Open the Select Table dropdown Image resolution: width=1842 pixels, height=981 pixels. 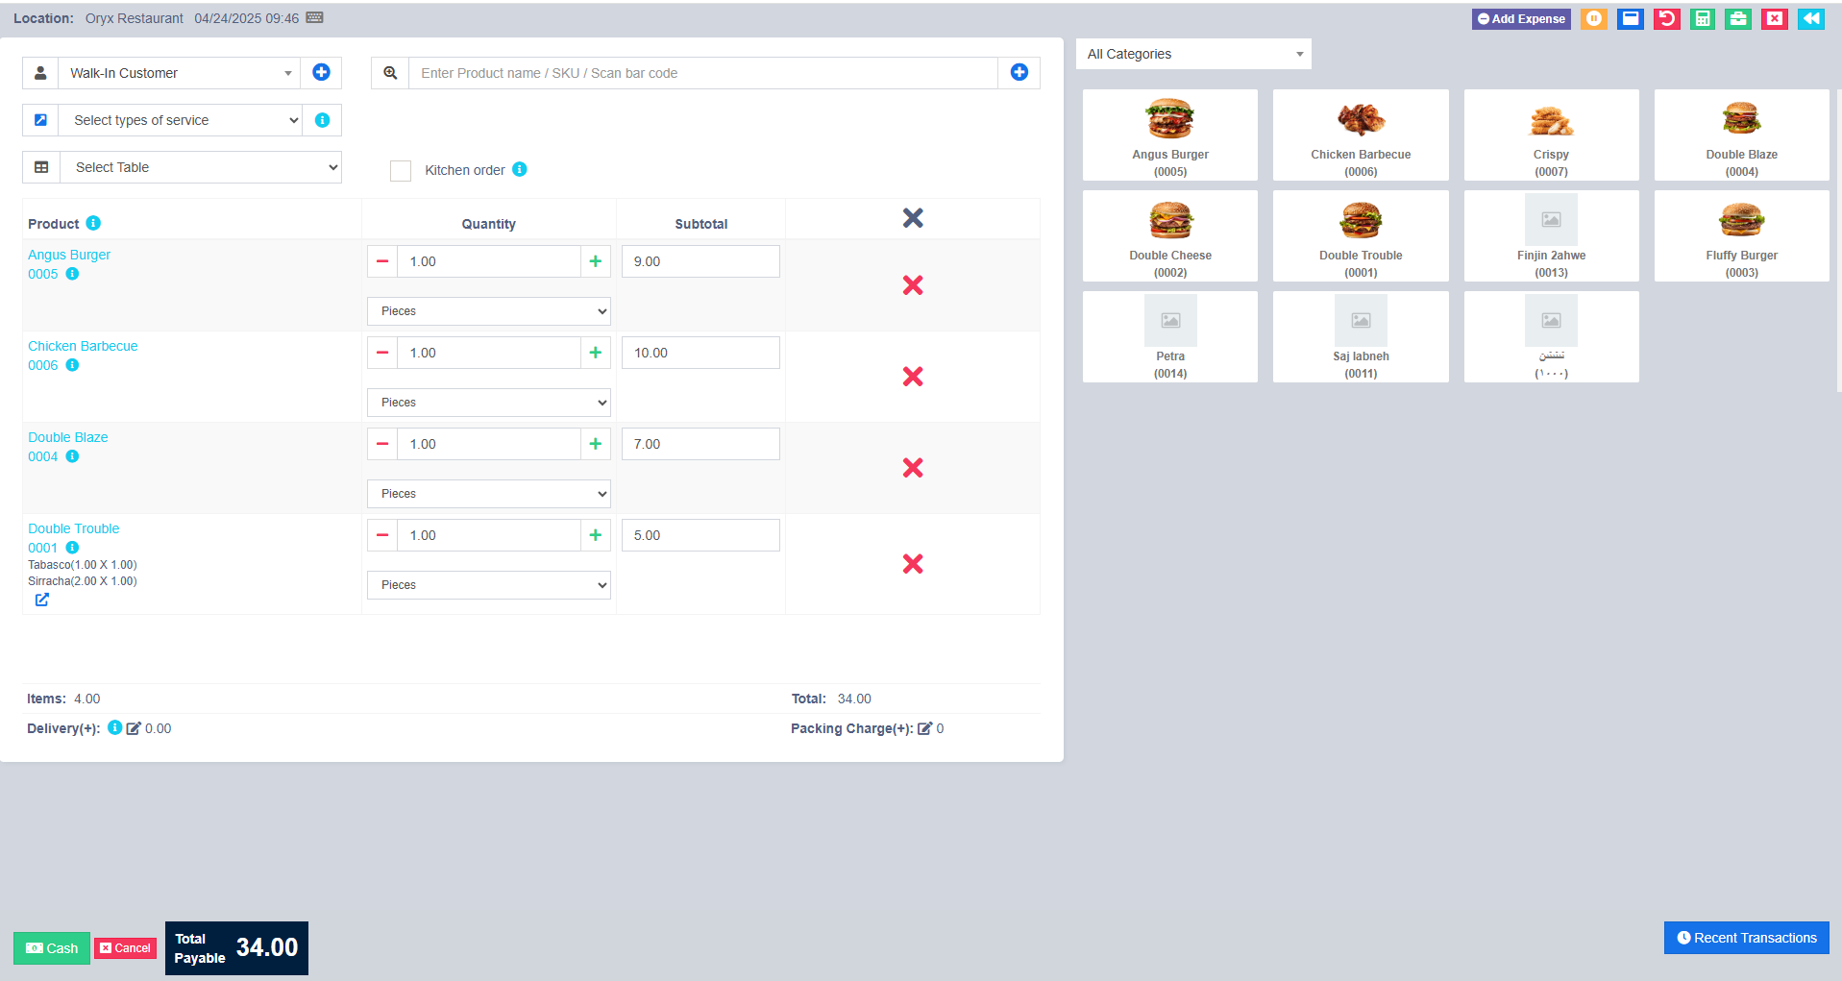click(201, 167)
